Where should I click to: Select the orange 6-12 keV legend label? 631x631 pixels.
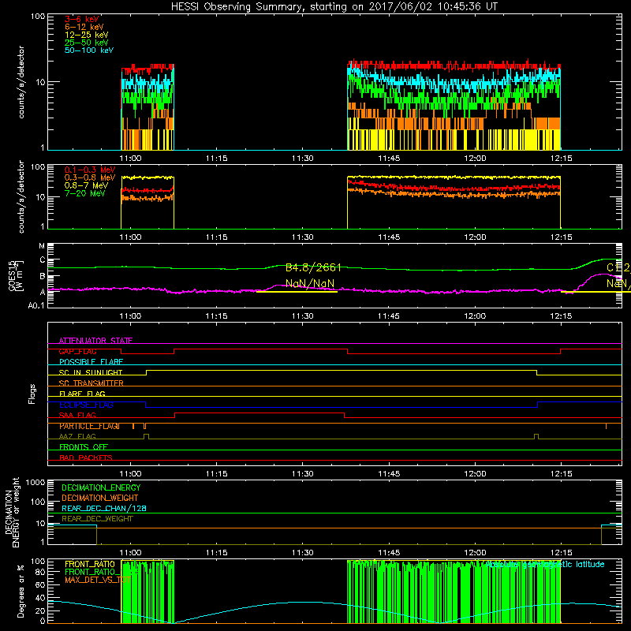pyautogui.click(x=84, y=27)
